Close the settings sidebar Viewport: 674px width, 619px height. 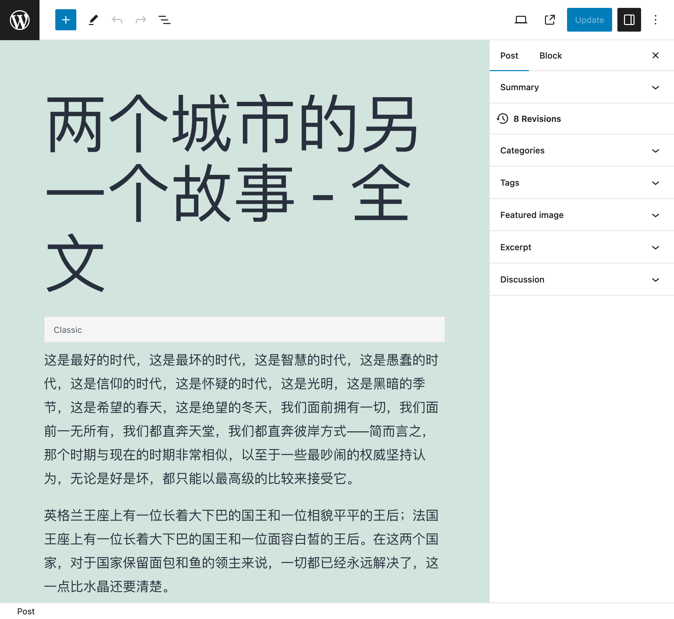click(x=656, y=55)
